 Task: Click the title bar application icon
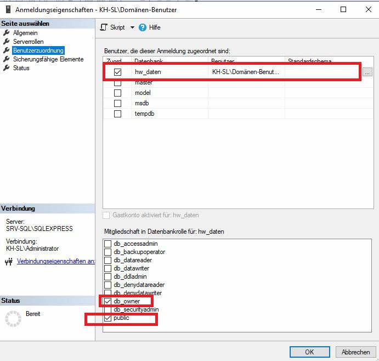click(x=7, y=10)
